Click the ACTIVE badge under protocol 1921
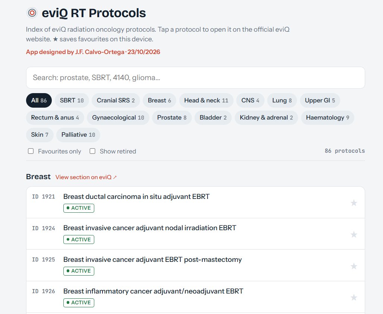This screenshot has height=314, width=383. coord(79,208)
